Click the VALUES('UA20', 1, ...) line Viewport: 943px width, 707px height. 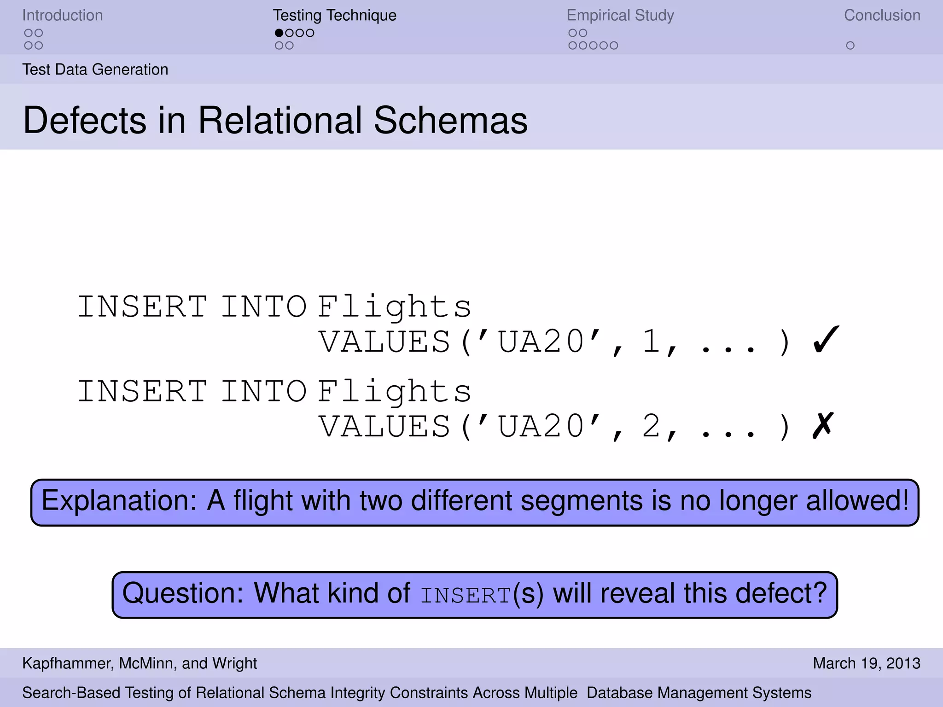click(x=555, y=342)
